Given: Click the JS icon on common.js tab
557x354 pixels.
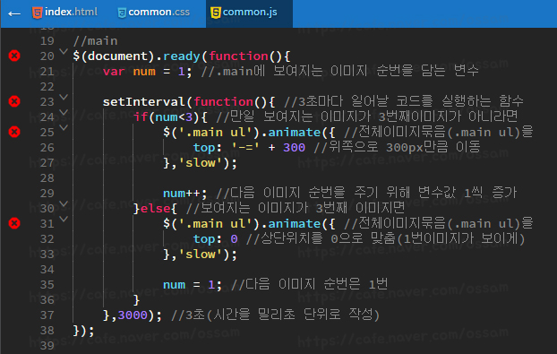Looking at the screenshot, I should pos(215,13).
